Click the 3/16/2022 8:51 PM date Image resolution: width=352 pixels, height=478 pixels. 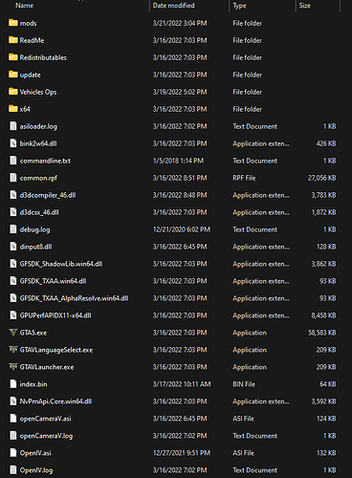pos(180,178)
